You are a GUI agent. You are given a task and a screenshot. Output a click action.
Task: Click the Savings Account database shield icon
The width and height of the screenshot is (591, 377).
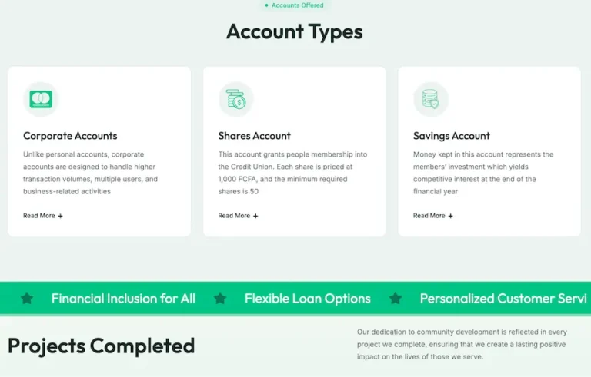pos(431,99)
